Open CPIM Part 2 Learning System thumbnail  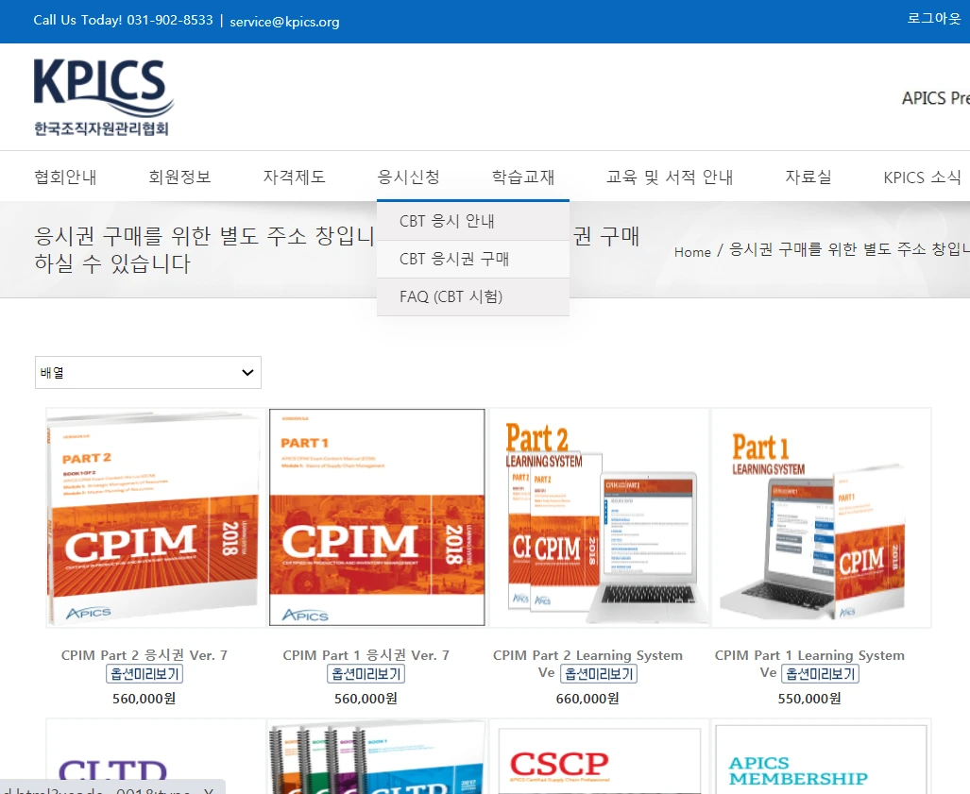tap(599, 517)
